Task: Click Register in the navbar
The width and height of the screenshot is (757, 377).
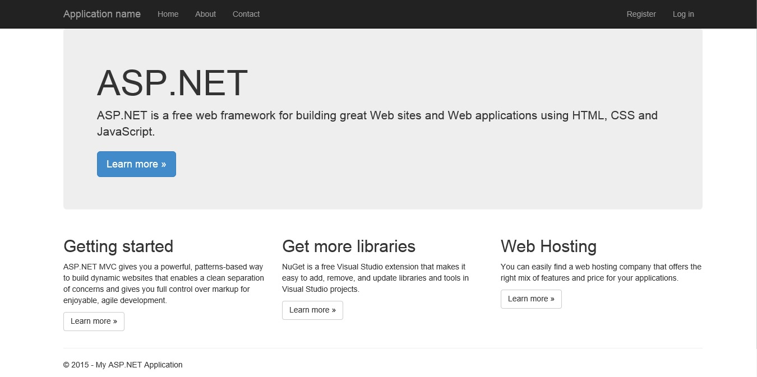Action: [641, 14]
